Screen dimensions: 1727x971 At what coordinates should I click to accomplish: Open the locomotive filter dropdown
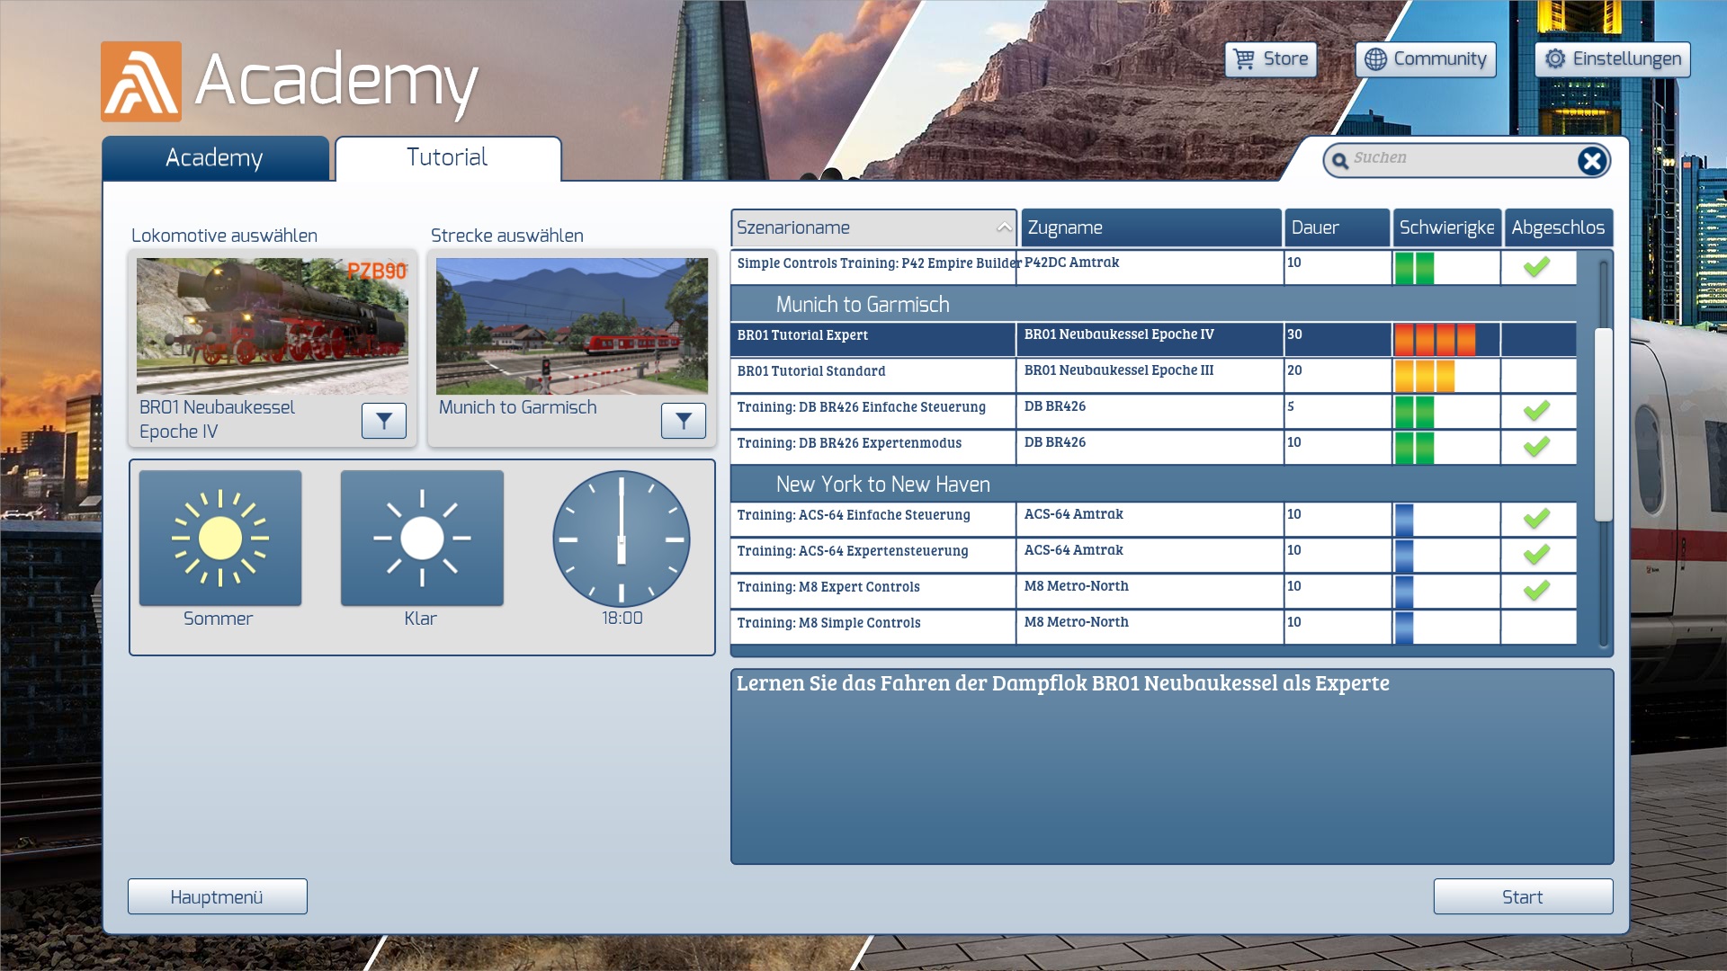point(384,420)
